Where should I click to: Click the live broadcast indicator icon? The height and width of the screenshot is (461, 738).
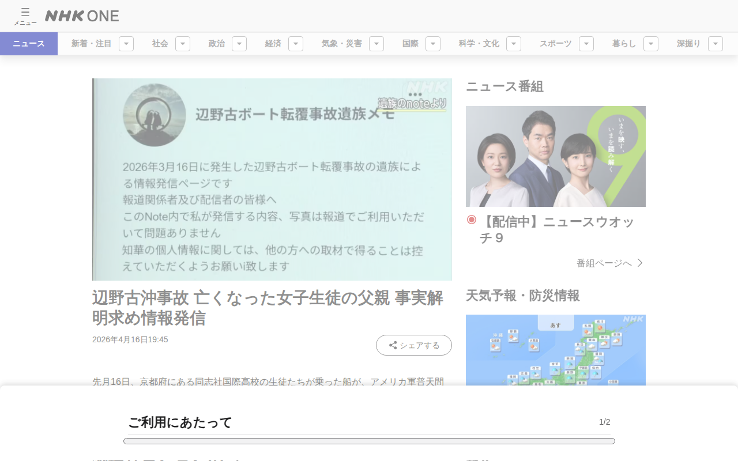coord(472,220)
